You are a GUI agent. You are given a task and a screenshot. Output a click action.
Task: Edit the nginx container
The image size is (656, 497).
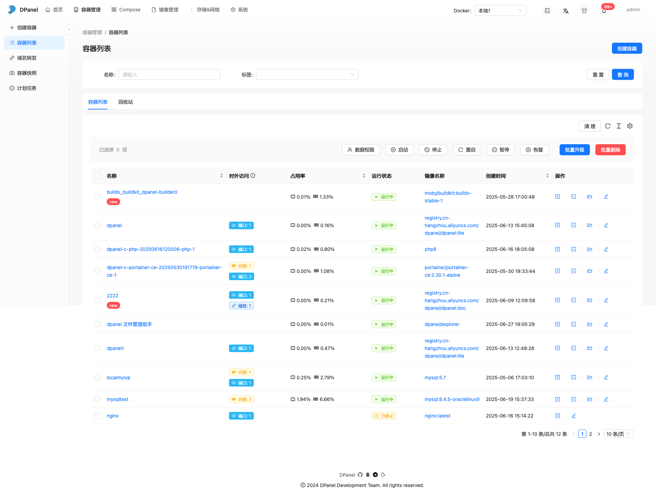[574, 416]
